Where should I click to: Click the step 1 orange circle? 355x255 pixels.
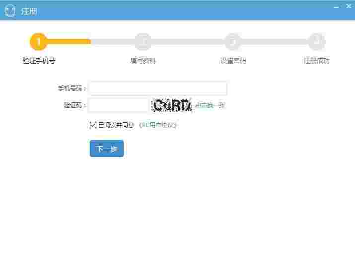[39, 42]
